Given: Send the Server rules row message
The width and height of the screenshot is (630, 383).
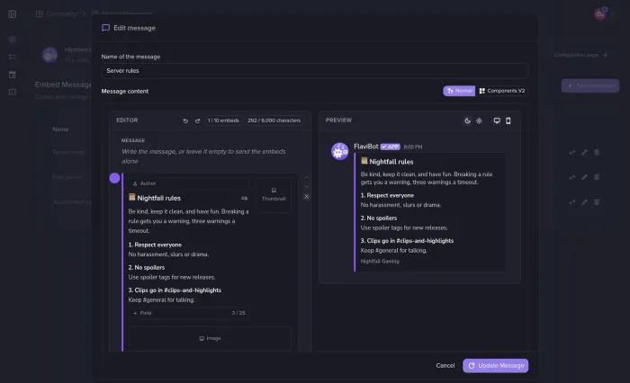Looking at the screenshot, I should click(571, 152).
